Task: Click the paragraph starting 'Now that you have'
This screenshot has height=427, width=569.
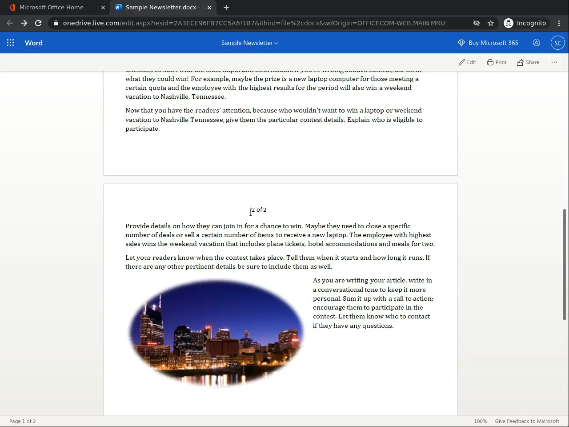Action: [274, 120]
